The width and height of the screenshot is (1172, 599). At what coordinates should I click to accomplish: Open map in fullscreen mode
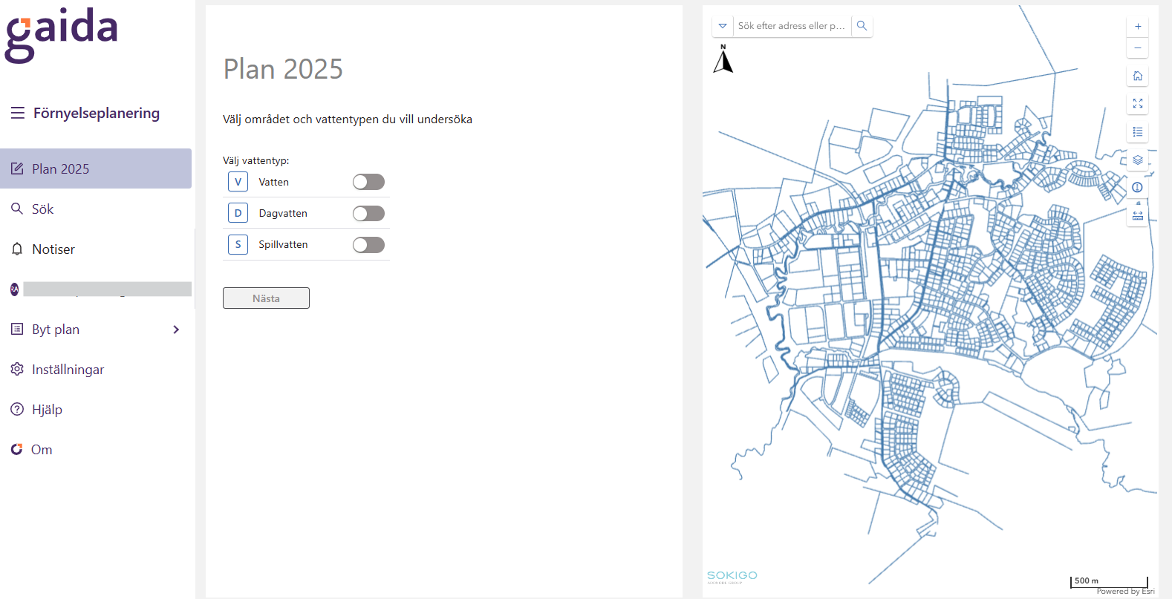1137,104
